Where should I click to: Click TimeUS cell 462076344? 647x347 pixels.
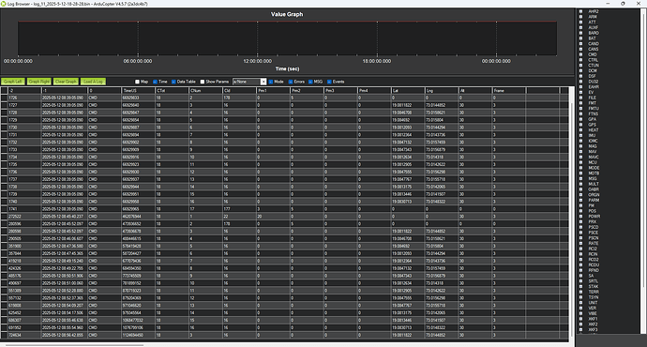tap(138, 217)
